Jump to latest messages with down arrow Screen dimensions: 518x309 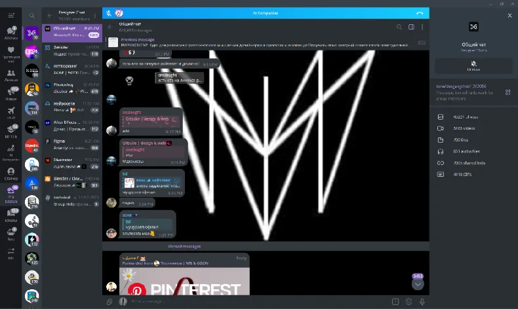coord(418,284)
